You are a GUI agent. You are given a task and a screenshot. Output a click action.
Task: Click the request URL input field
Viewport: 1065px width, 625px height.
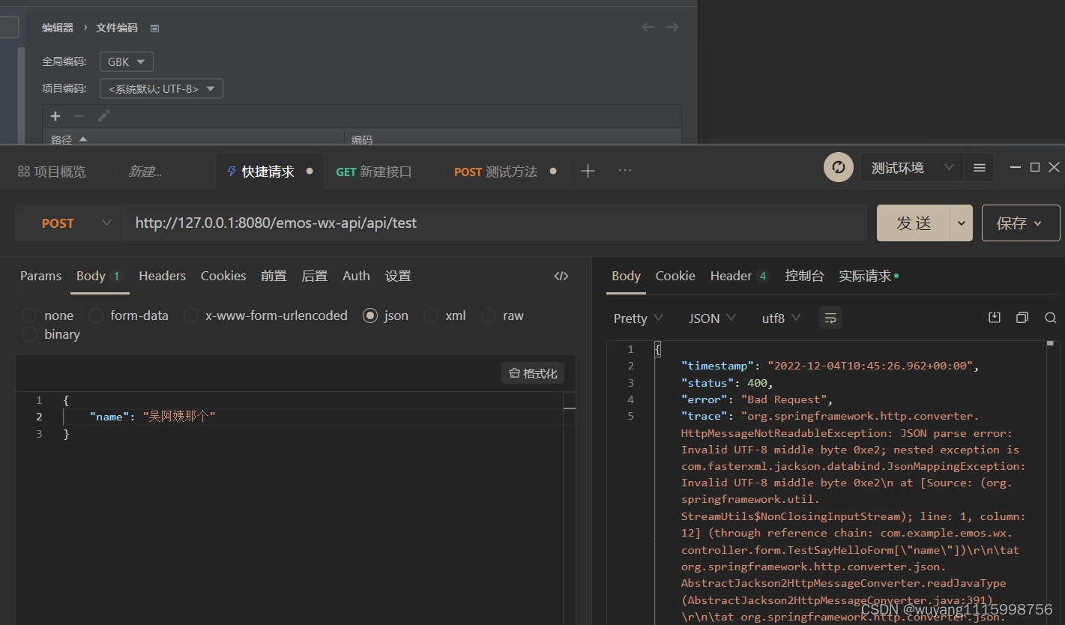coord(495,223)
